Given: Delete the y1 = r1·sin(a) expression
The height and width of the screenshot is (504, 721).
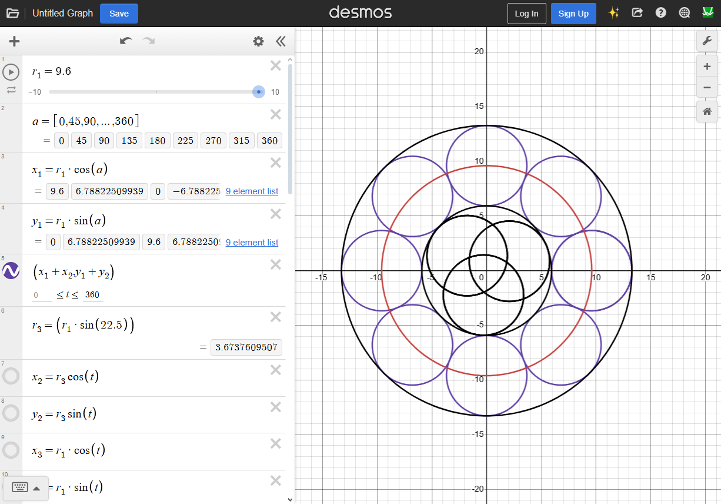Looking at the screenshot, I should point(275,214).
